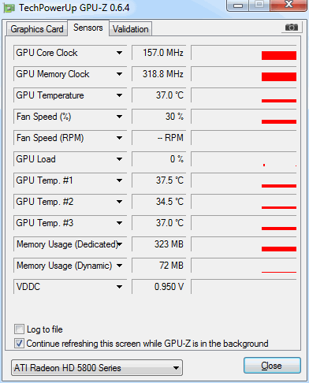The image size is (309, 383).
Task: Open the Validation tab
Action: click(x=131, y=29)
